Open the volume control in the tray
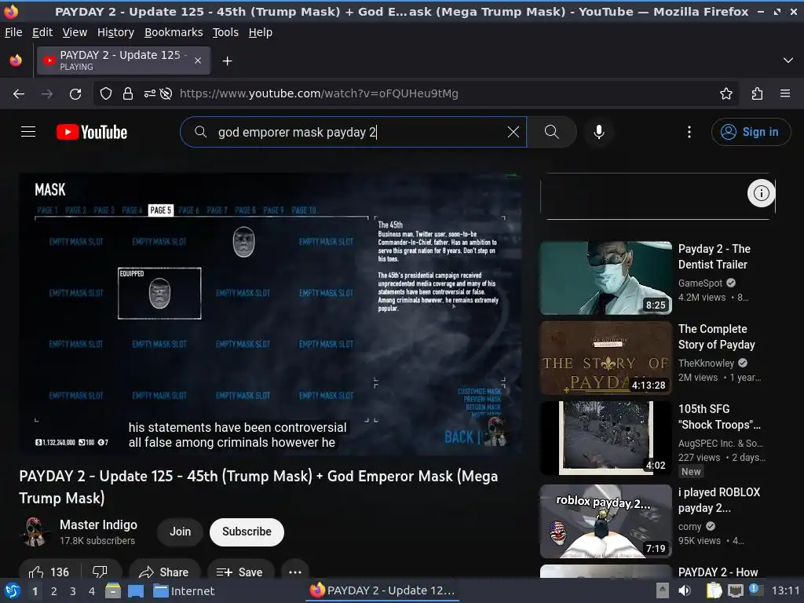The image size is (804, 603). [x=685, y=590]
